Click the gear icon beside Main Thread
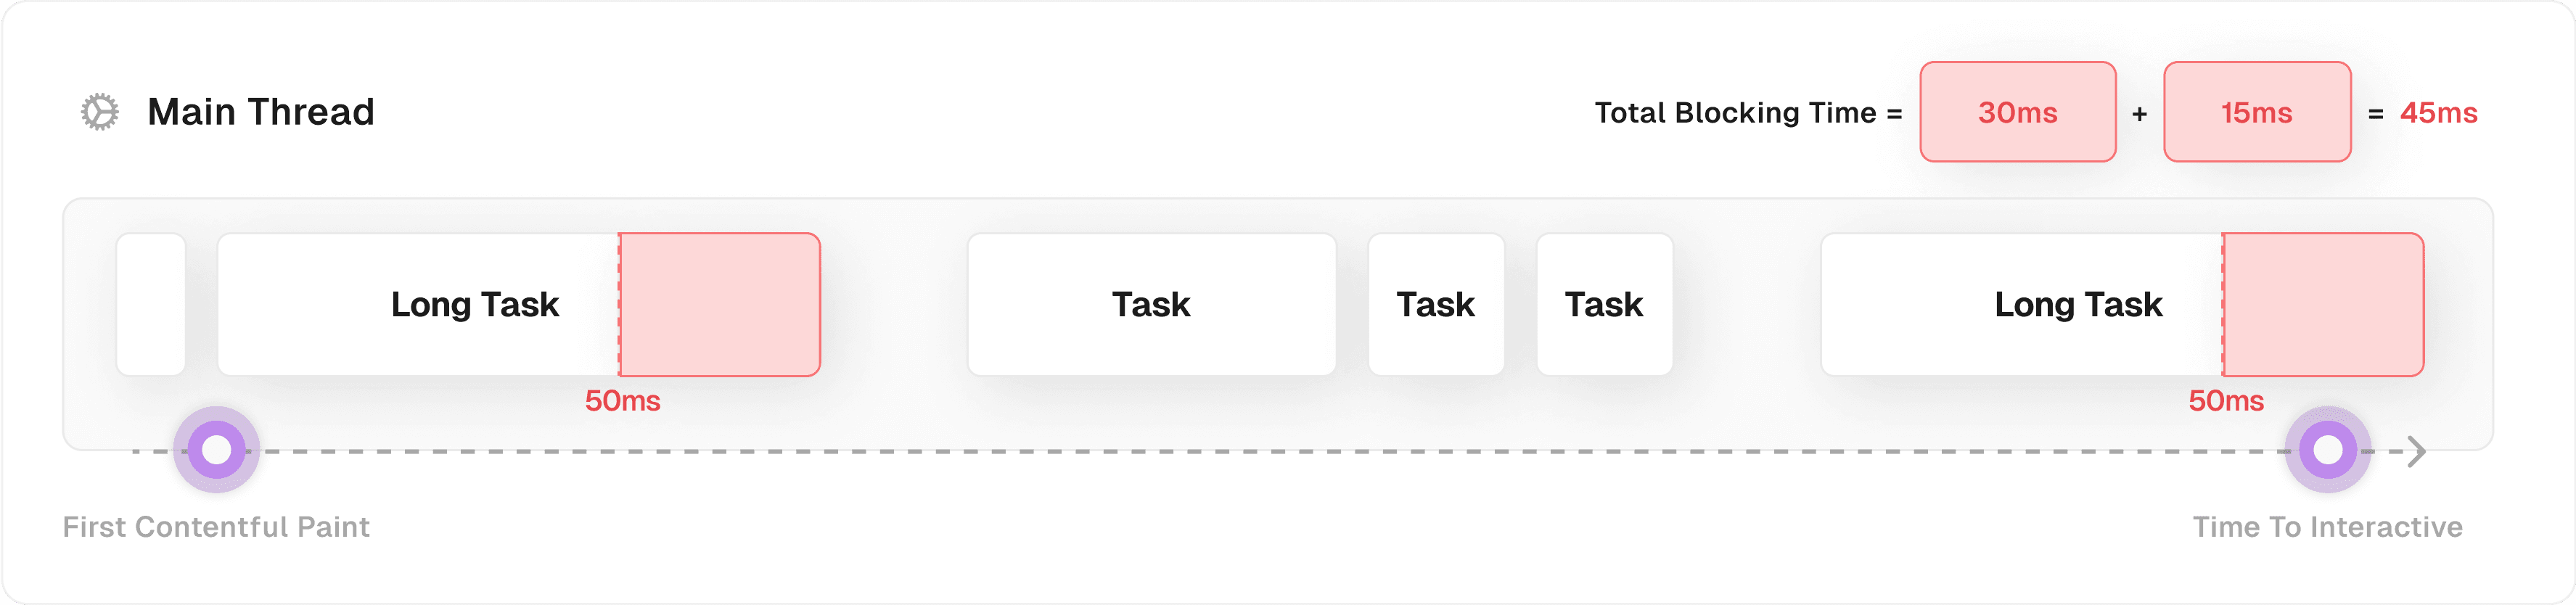 [100, 112]
